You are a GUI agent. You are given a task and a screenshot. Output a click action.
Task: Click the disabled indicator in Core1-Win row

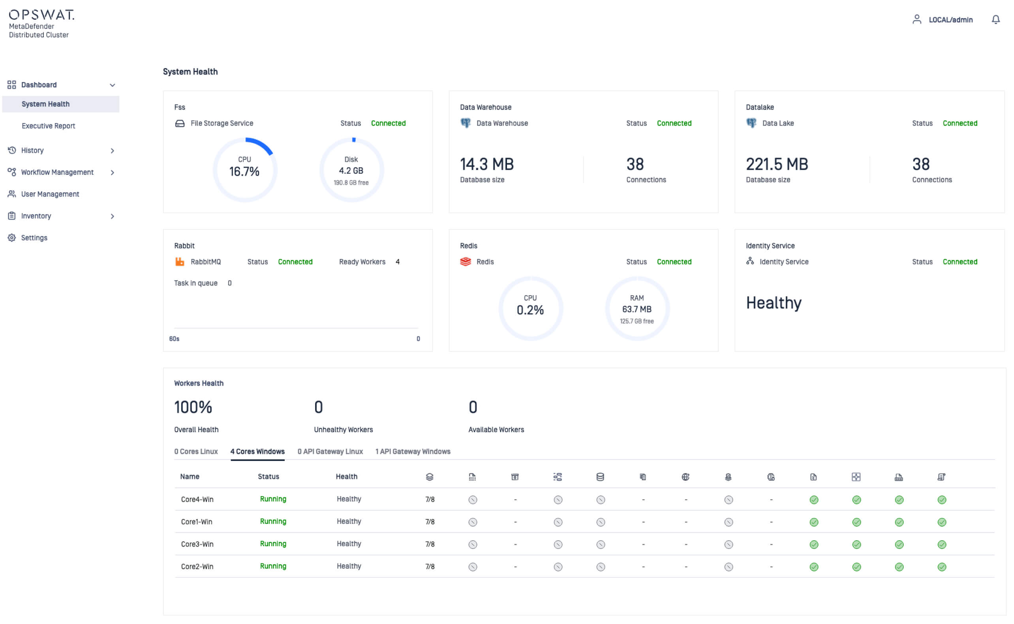[x=473, y=521]
